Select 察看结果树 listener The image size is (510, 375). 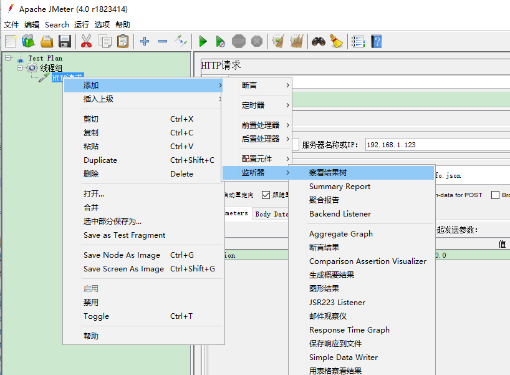point(362,173)
